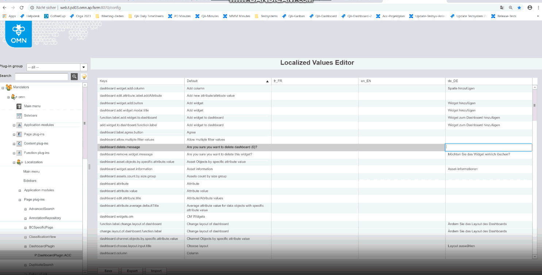Screen dimensions: 542x275
Task: Click the blue bookmark star icon
Action: pyautogui.click(x=519, y=7)
